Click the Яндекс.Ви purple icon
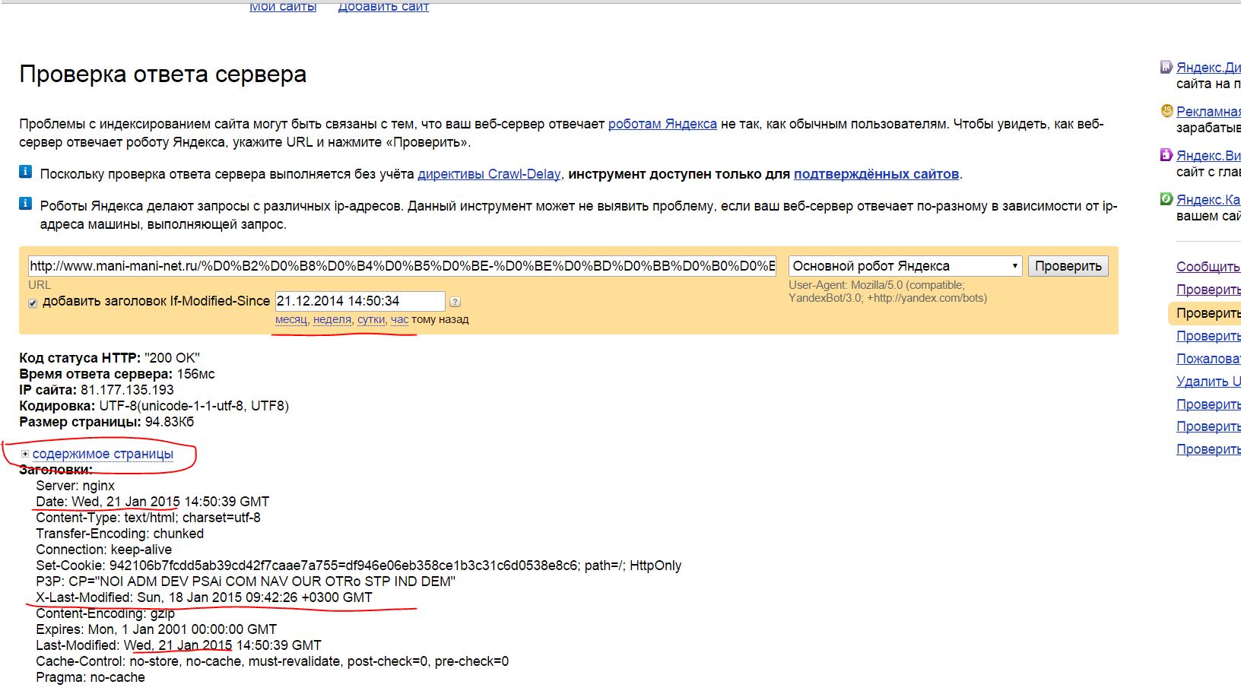This screenshot has height=694, width=1241. point(1166,155)
